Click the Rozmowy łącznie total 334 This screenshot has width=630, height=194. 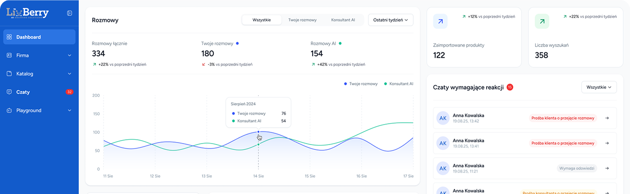tap(99, 54)
